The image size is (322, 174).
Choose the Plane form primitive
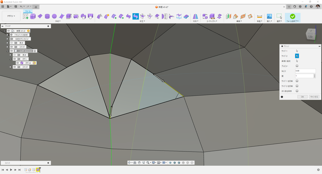40,16
